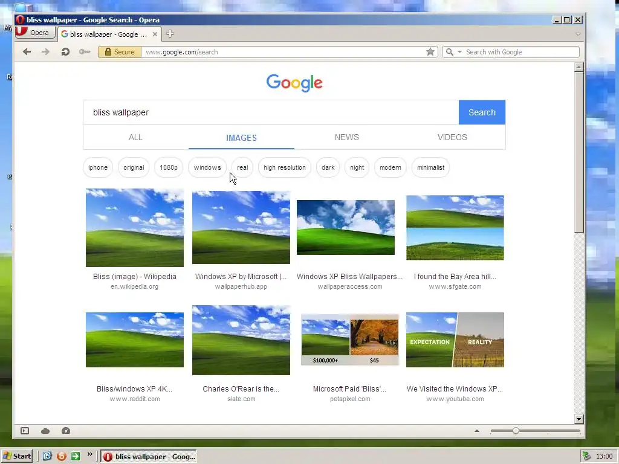Apply the 1080p filter chip
Screen dimensions: 619x464
point(169,167)
